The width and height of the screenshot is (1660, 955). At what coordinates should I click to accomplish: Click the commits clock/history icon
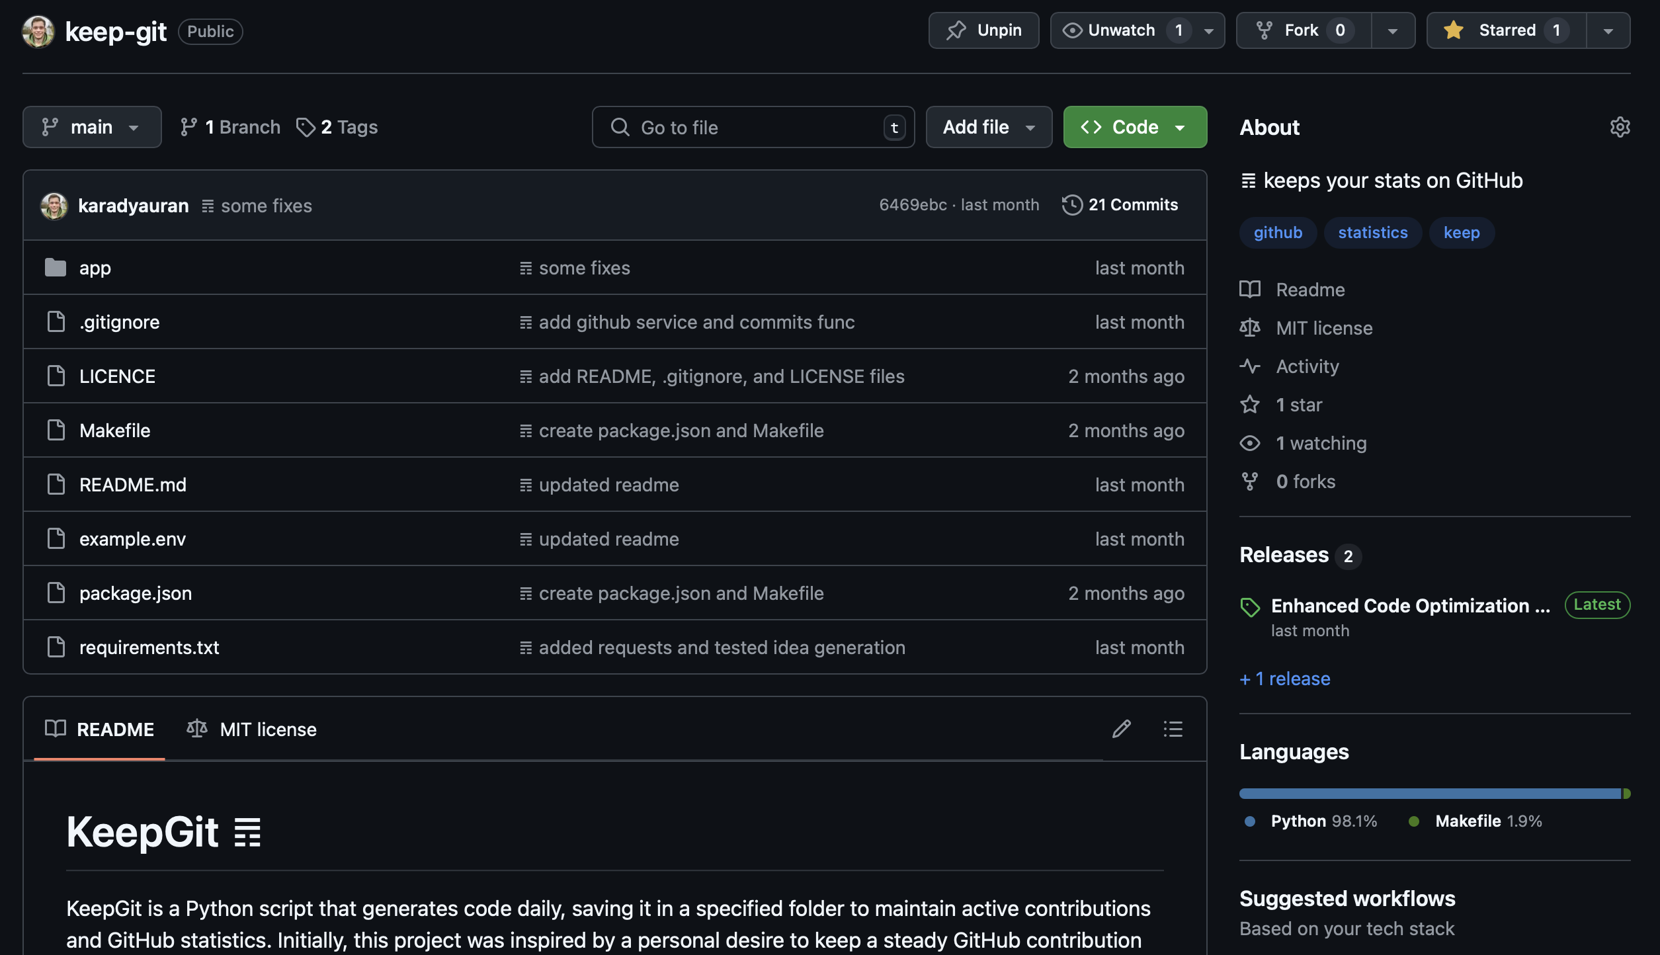(1071, 205)
